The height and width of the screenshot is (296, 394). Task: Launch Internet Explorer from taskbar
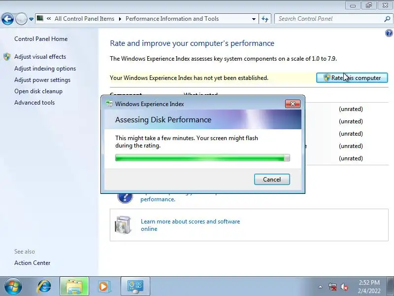tap(44, 287)
